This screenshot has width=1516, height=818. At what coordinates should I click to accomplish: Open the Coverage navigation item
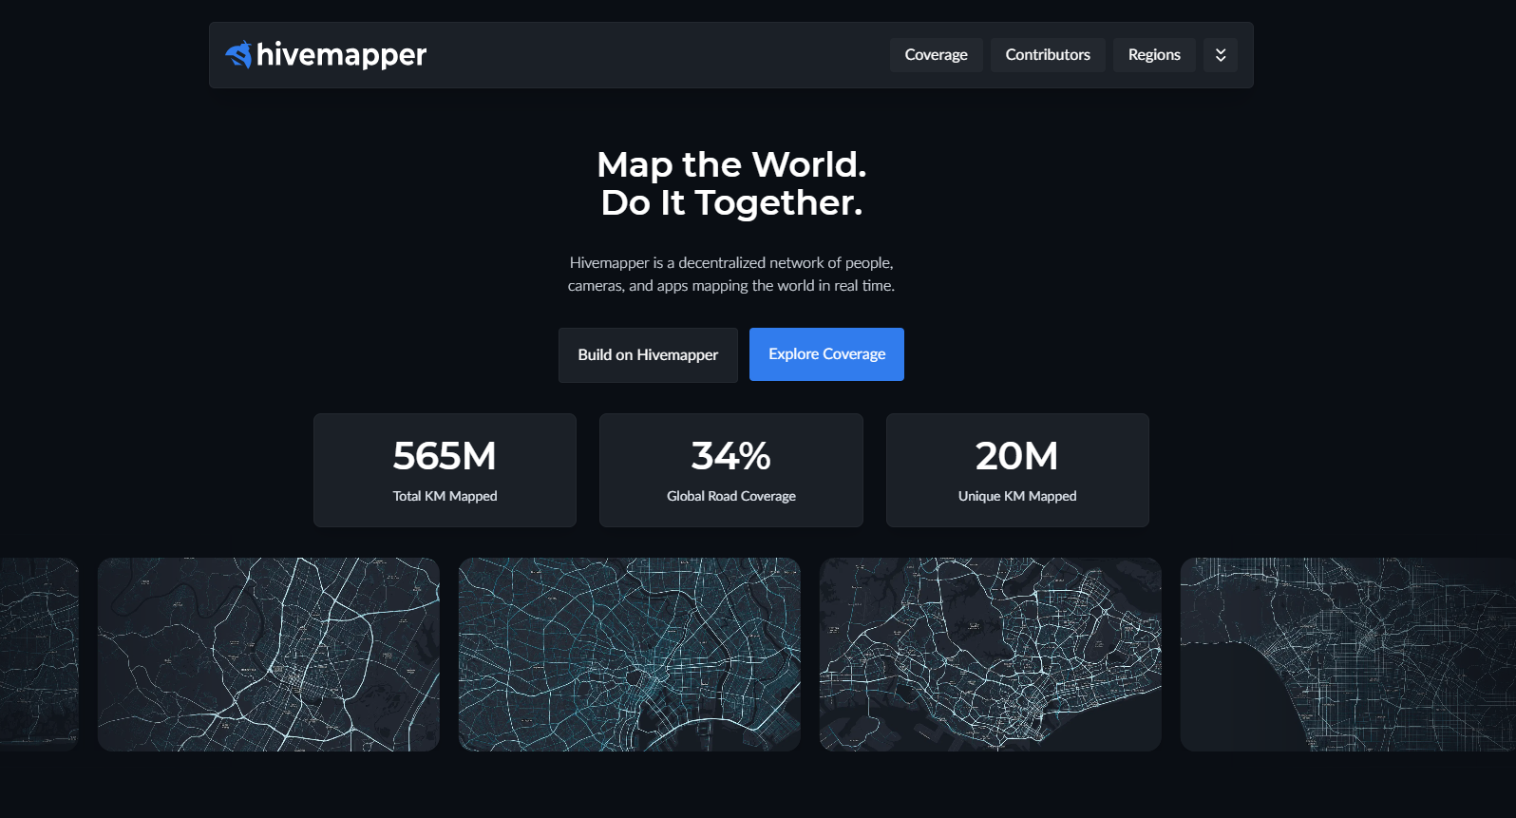click(x=936, y=55)
